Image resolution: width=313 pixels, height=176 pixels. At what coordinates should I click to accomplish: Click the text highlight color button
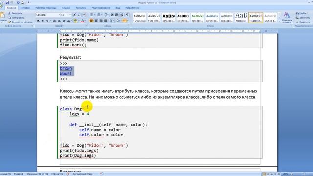(x=76, y=21)
